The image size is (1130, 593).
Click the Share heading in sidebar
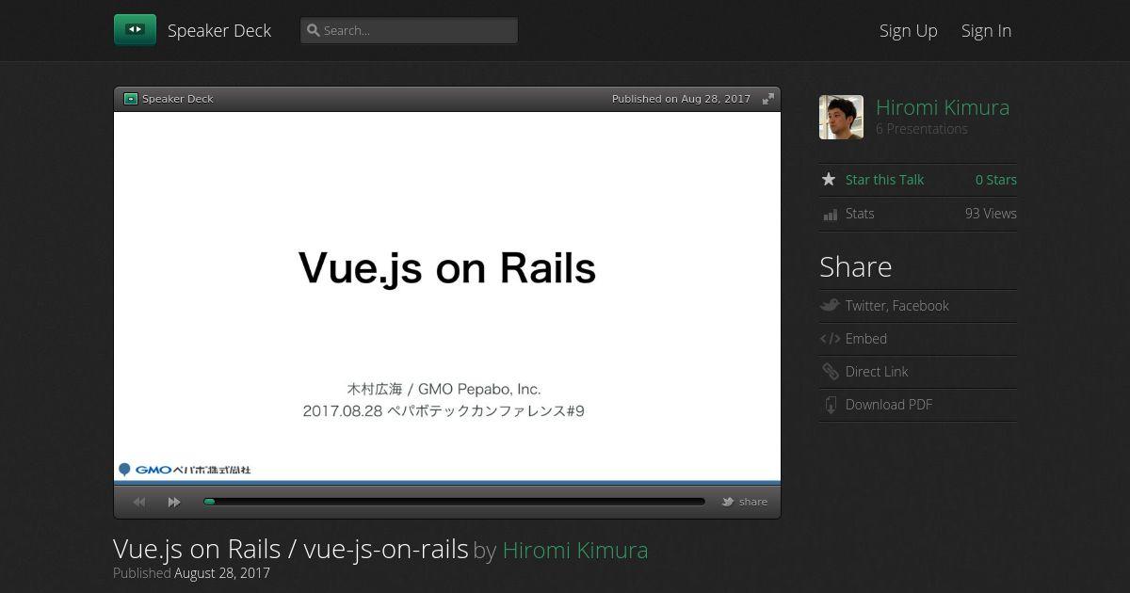(855, 266)
